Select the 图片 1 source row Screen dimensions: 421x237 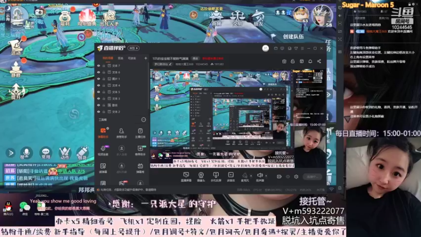click(x=122, y=78)
